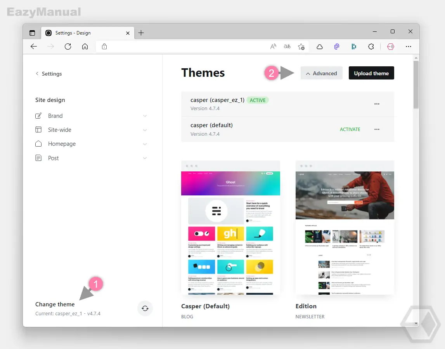
Task: Click the Site-wide layout icon
Action: point(38,130)
